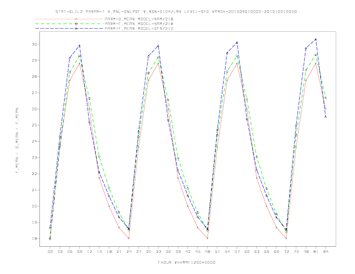
Task: Click x-axis forecast hour label 03
Action: pos(60,252)
